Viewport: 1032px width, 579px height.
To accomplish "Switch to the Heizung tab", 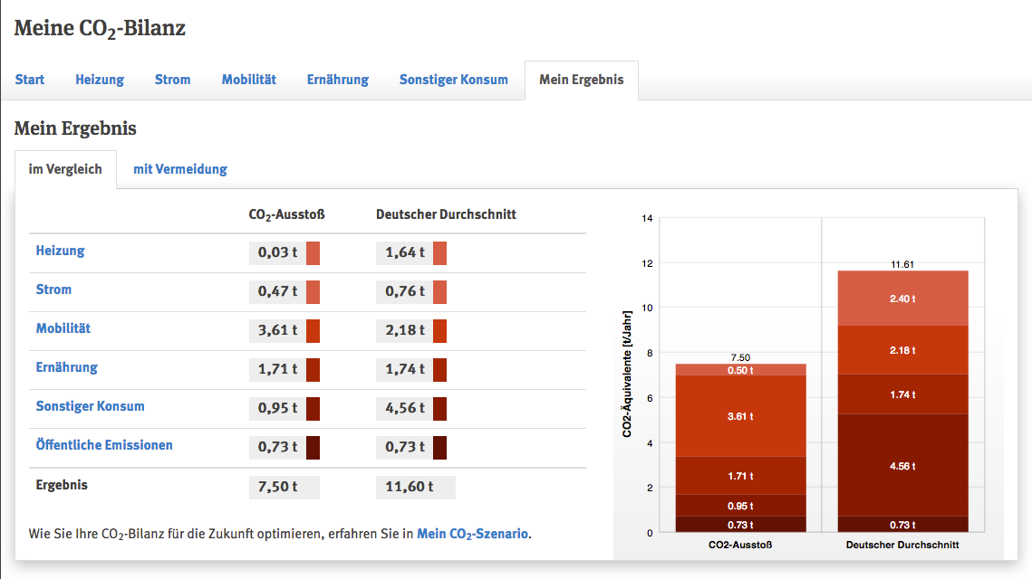I will point(100,80).
